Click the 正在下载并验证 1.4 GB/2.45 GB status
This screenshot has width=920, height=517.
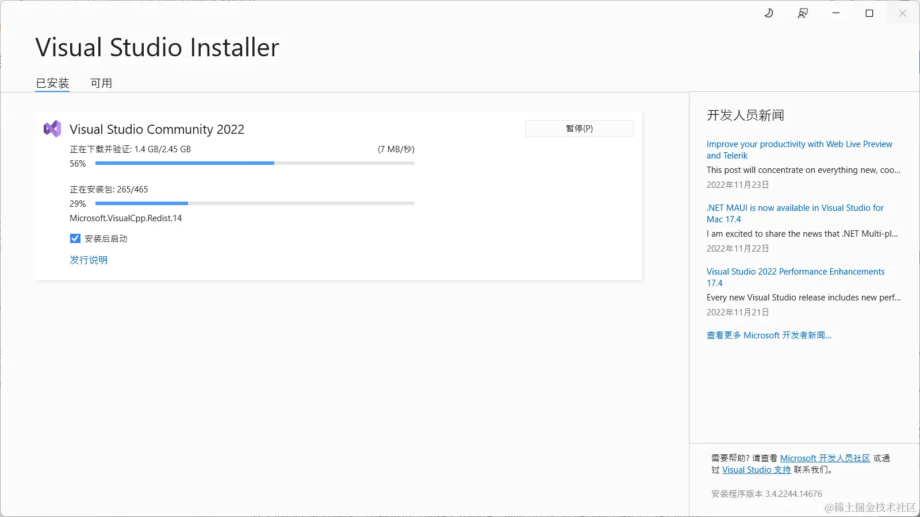pyautogui.click(x=131, y=149)
